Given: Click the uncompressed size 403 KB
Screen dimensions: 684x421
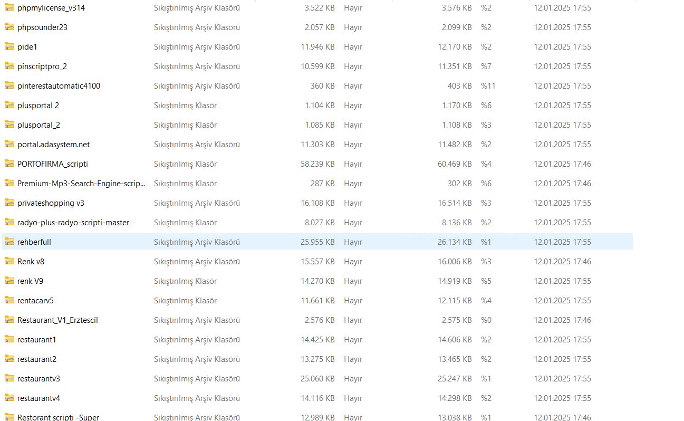Looking at the screenshot, I should (460, 86).
